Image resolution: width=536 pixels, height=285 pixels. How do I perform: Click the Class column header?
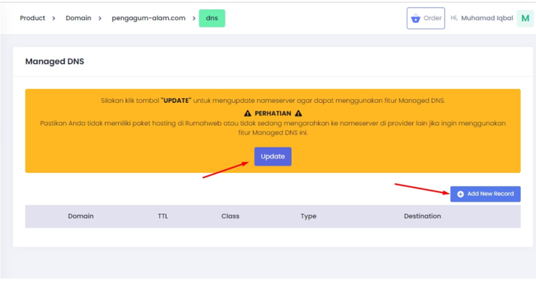(230, 216)
